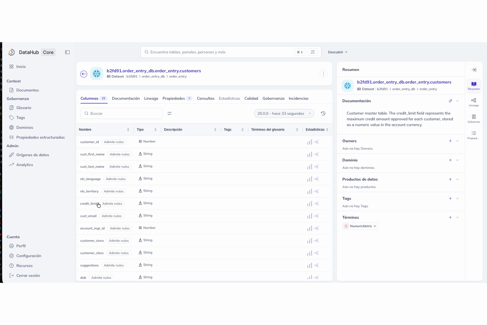Switch to Lineage tab

coord(151,98)
